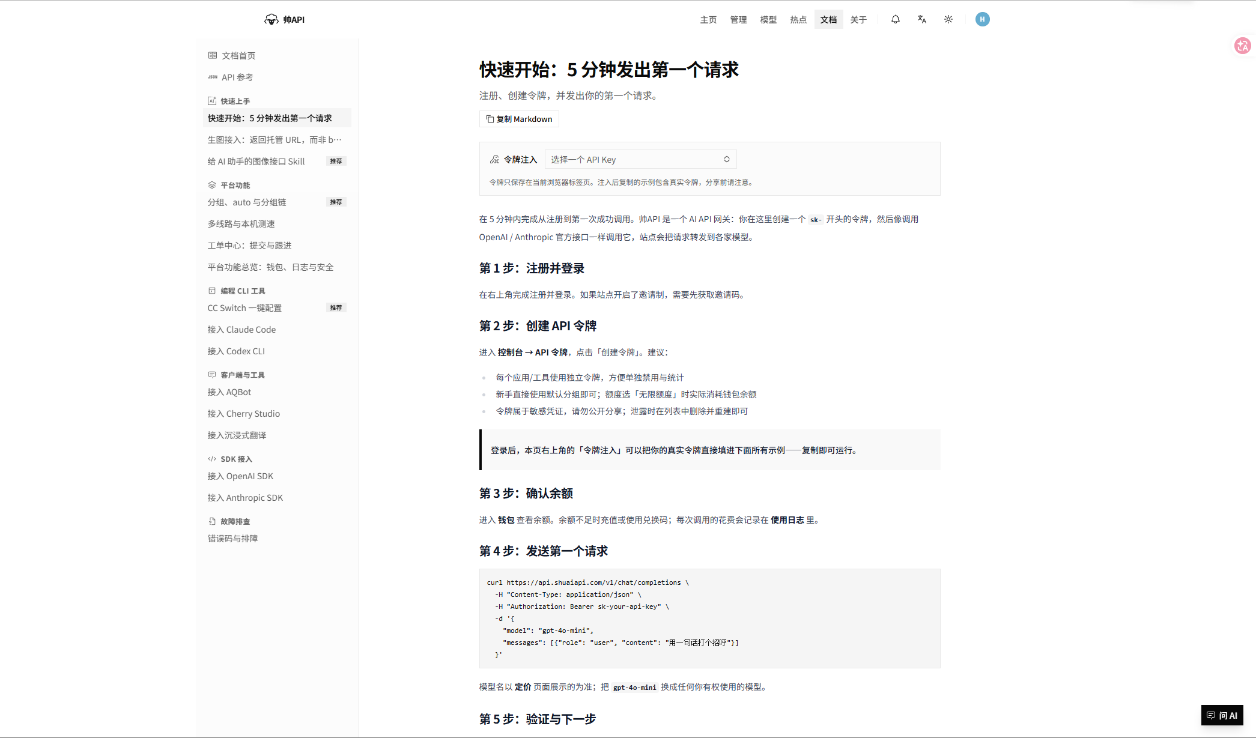Open the user avatar H menu
The image size is (1256, 738).
point(983,19)
